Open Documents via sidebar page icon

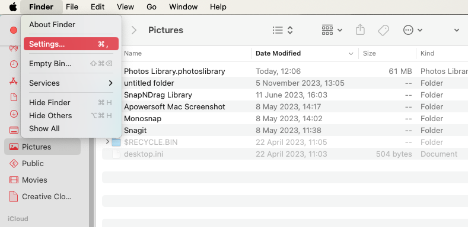pyautogui.click(x=14, y=97)
